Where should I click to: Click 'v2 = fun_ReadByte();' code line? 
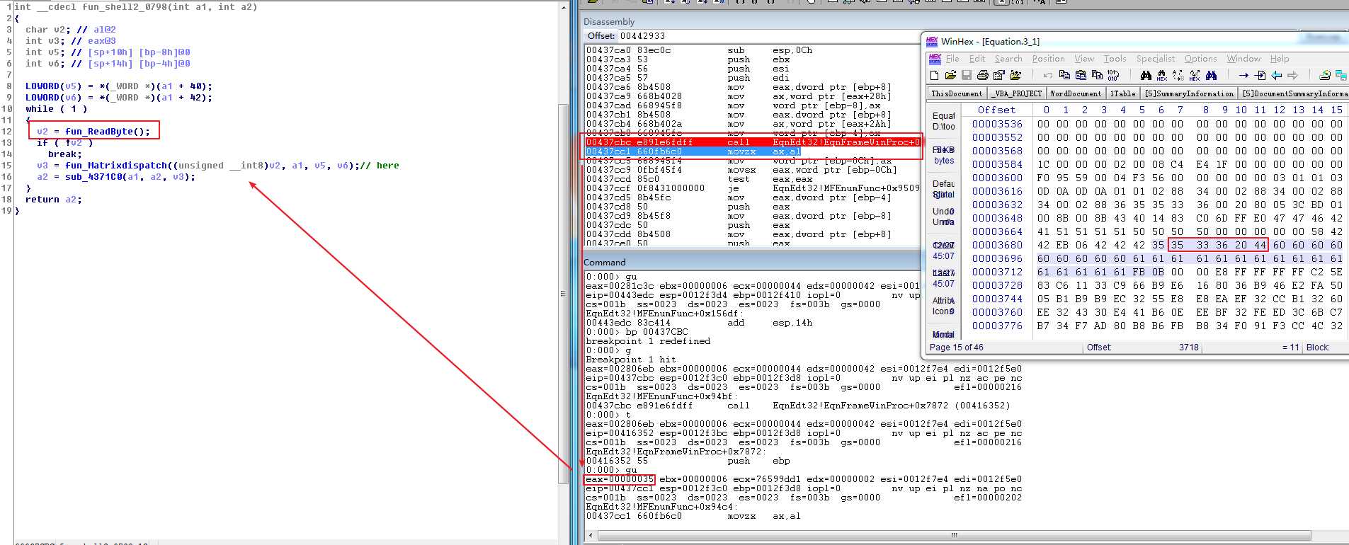coord(93,131)
